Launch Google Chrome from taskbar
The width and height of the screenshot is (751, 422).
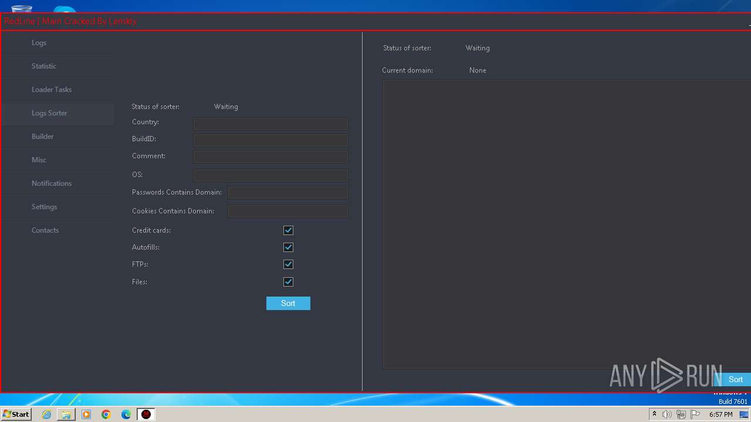pos(106,414)
